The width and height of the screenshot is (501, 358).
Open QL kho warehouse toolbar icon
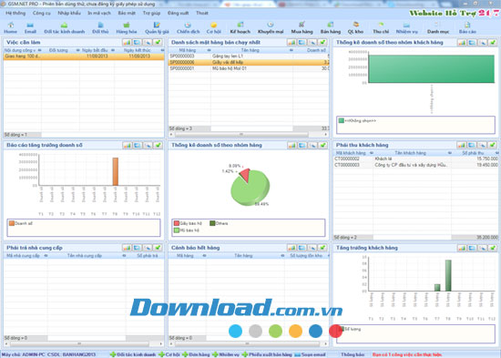coord(355,28)
